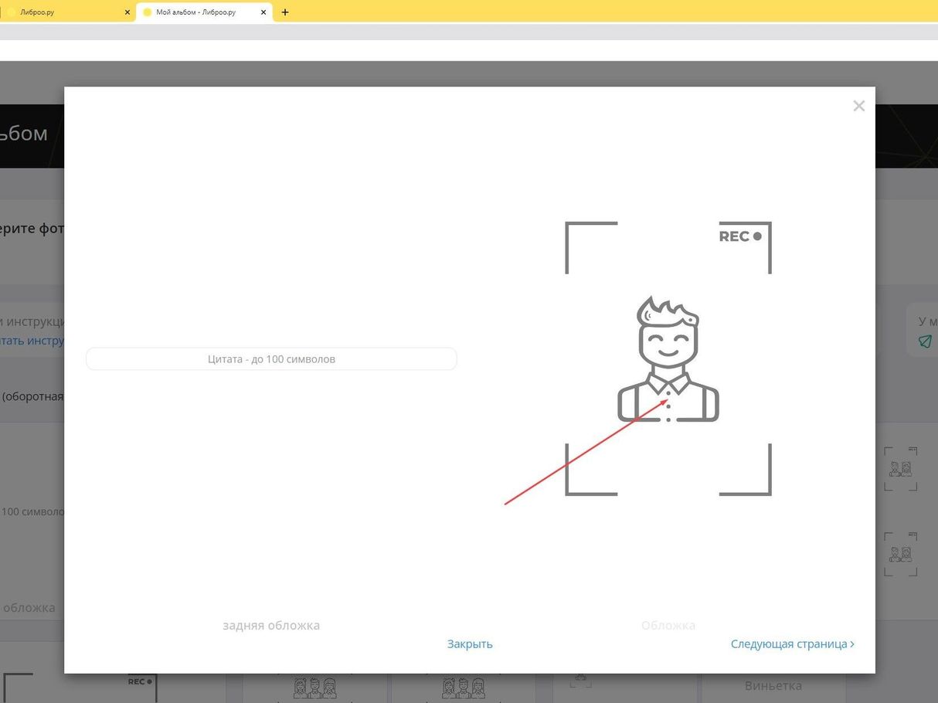Switch to the Либроо.ру tab

click(66, 12)
